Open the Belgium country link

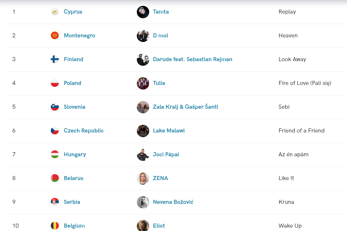coord(74,226)
